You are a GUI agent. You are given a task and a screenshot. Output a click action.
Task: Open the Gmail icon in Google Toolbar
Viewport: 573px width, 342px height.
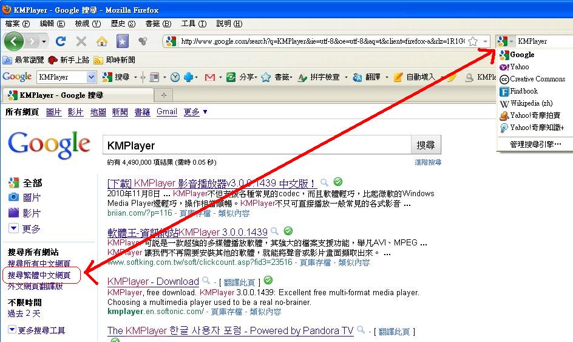(210, 77)
